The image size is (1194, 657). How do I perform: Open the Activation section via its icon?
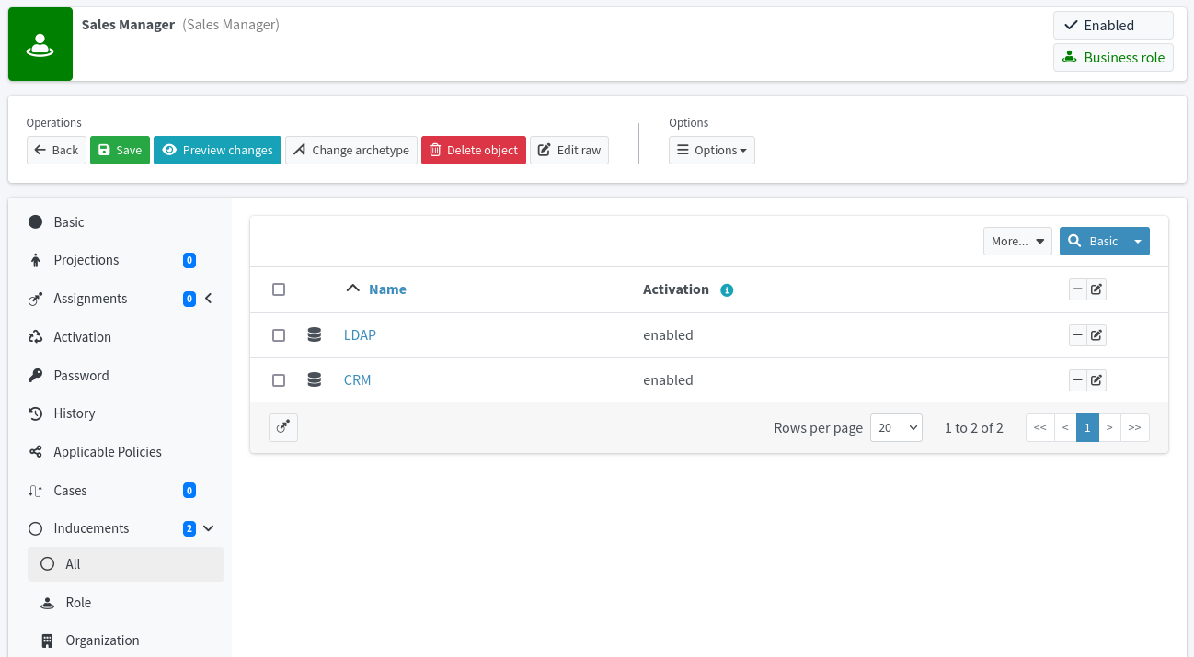pos(36,336)
